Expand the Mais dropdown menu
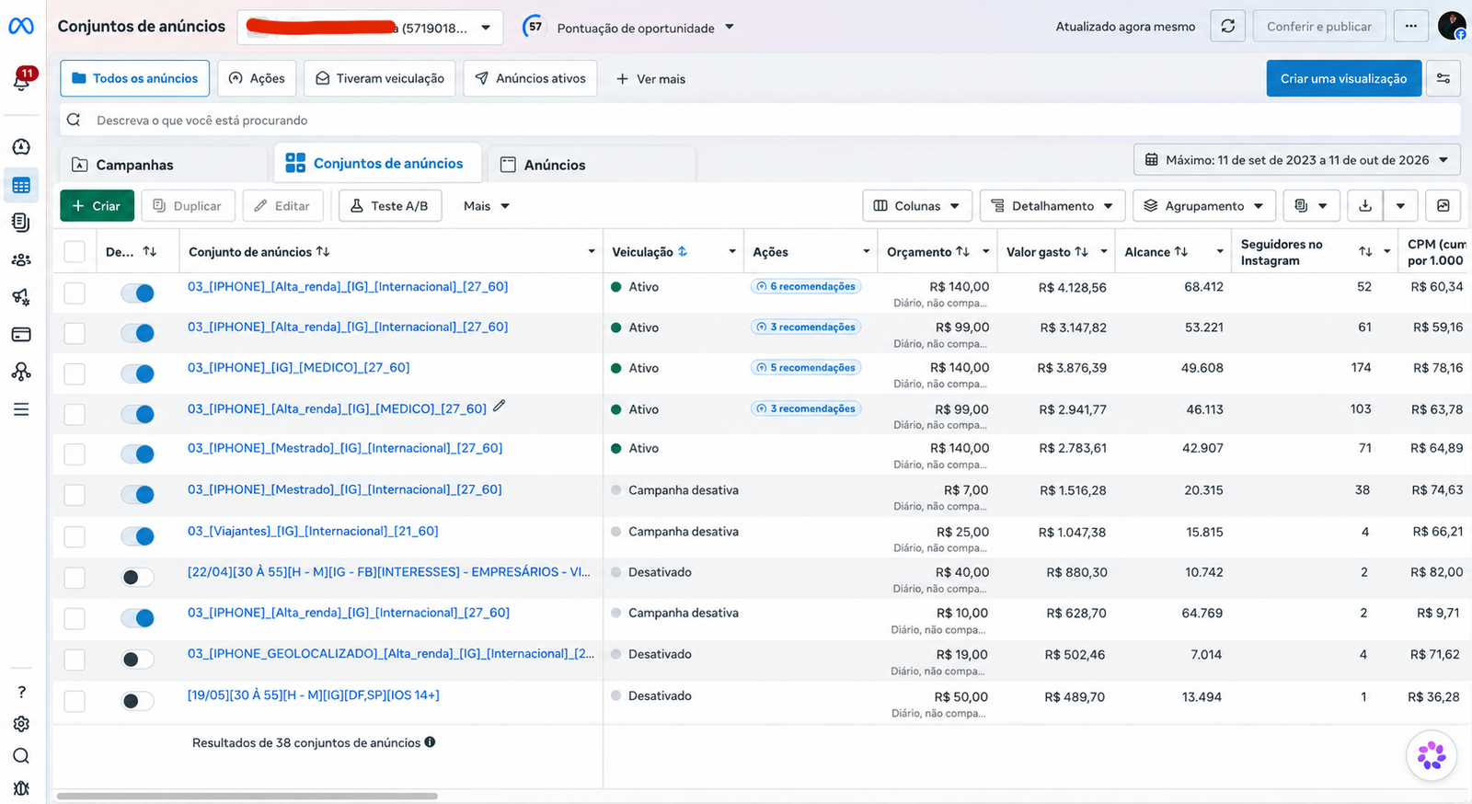This screenshot has width=1472, height=804. [x=487, y=206]
